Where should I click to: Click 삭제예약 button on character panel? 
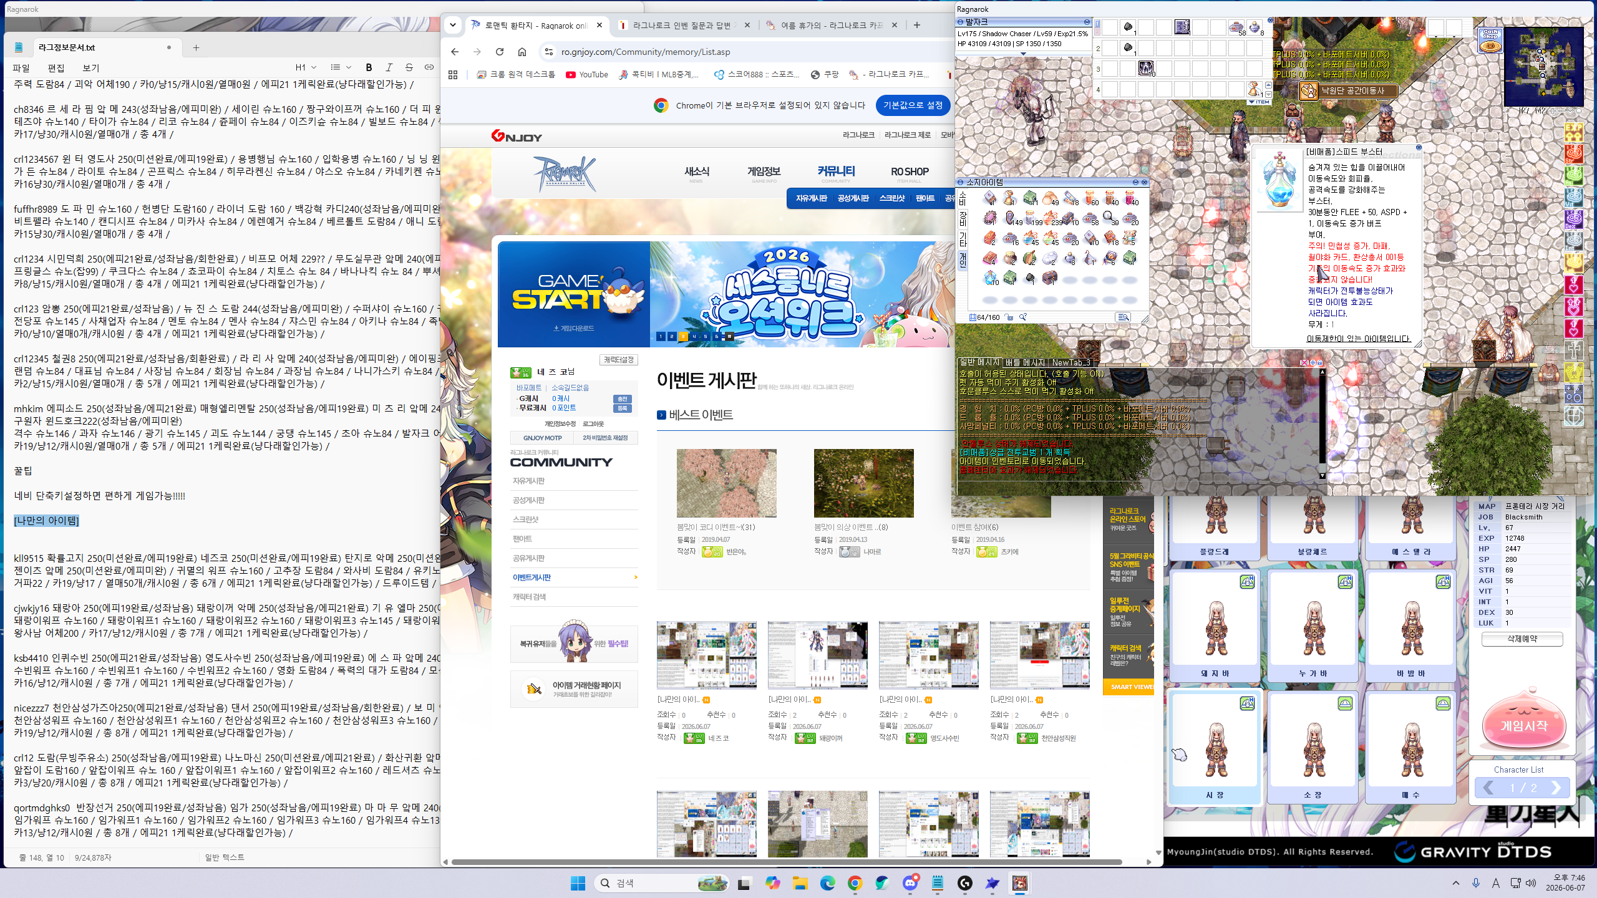[1522, 639]
